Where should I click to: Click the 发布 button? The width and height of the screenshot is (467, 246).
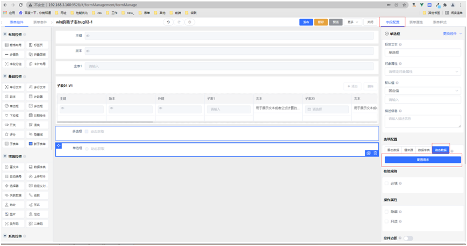coord(306,22)
